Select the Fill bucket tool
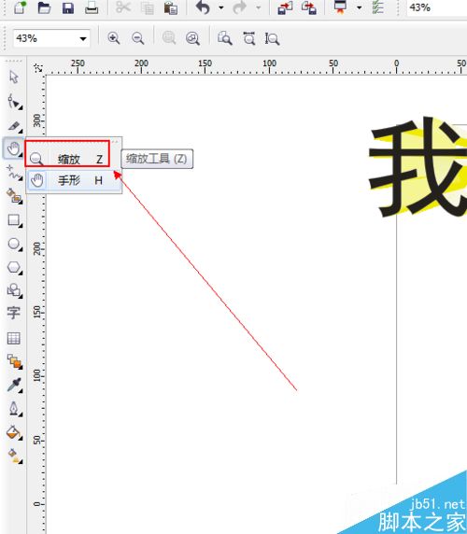Viewport: 467px width, 534px height. (14, 432)
